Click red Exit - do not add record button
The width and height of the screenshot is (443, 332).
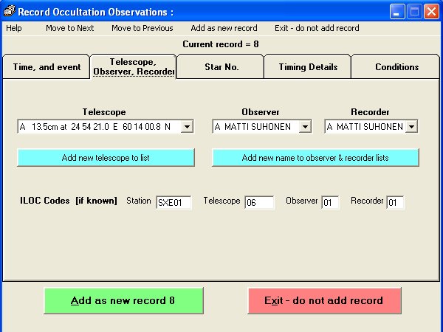pos(324,301)
